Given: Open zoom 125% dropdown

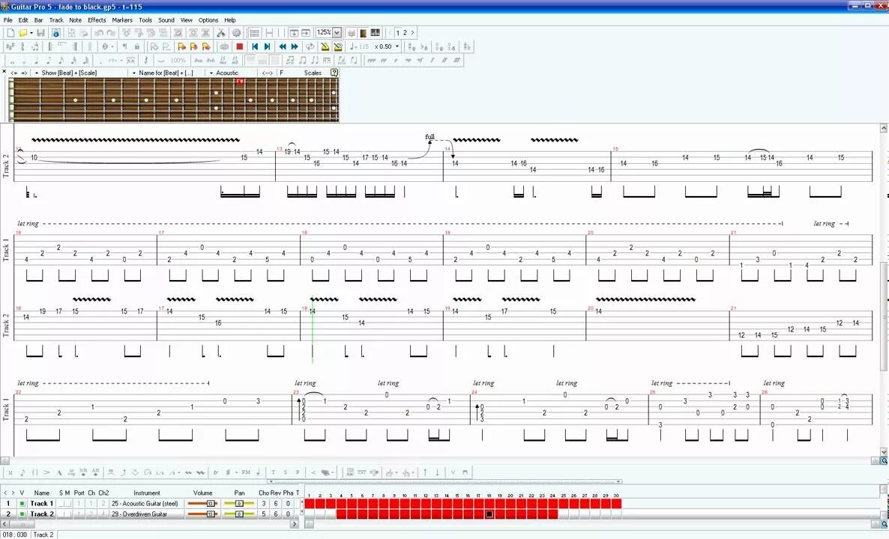Looking at the screenshot, I should tap(337, 33).
